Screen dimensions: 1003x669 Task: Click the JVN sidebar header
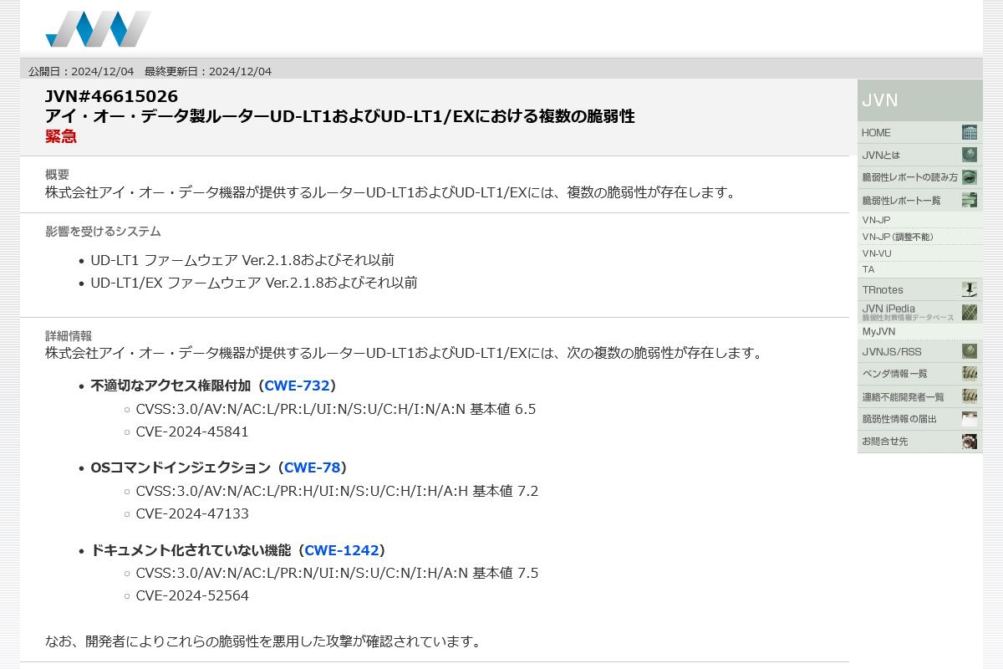coord(919,100)
